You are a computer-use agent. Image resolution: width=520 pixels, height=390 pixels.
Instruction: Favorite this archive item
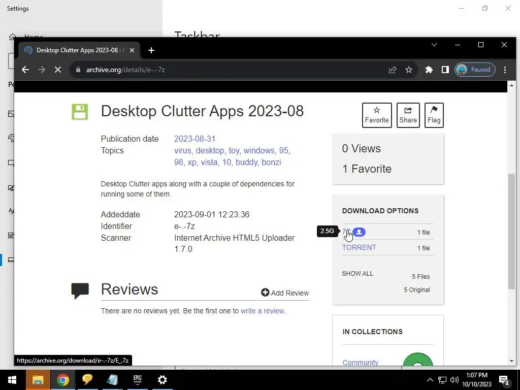click(x=377, y=115)
